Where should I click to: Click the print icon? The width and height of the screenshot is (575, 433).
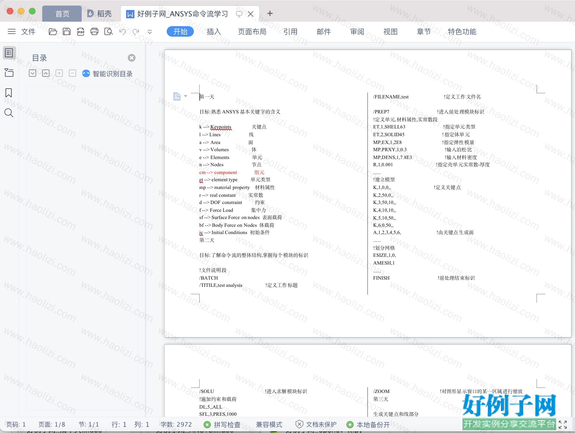pos(94,32)
